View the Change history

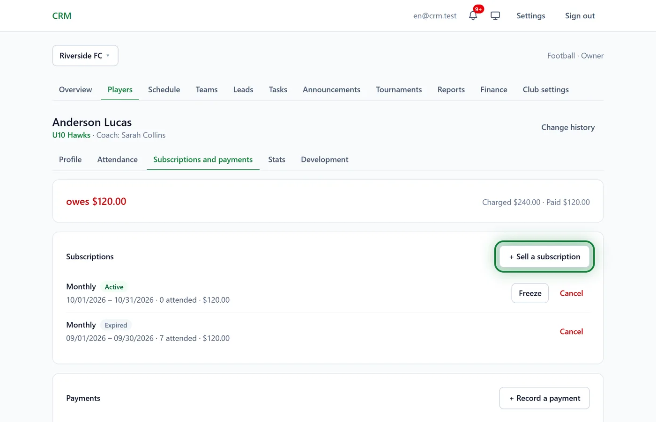(568, 127)
